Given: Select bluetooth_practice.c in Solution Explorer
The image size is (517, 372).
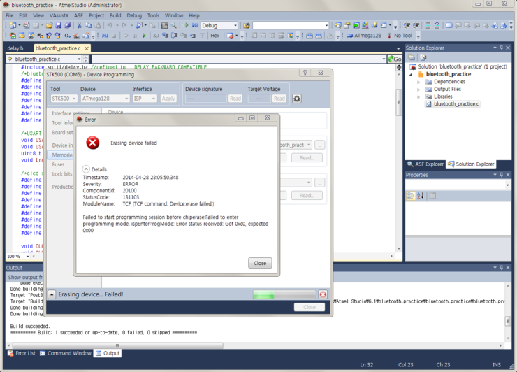Looking at the screenshot, I should click(456, 104).
